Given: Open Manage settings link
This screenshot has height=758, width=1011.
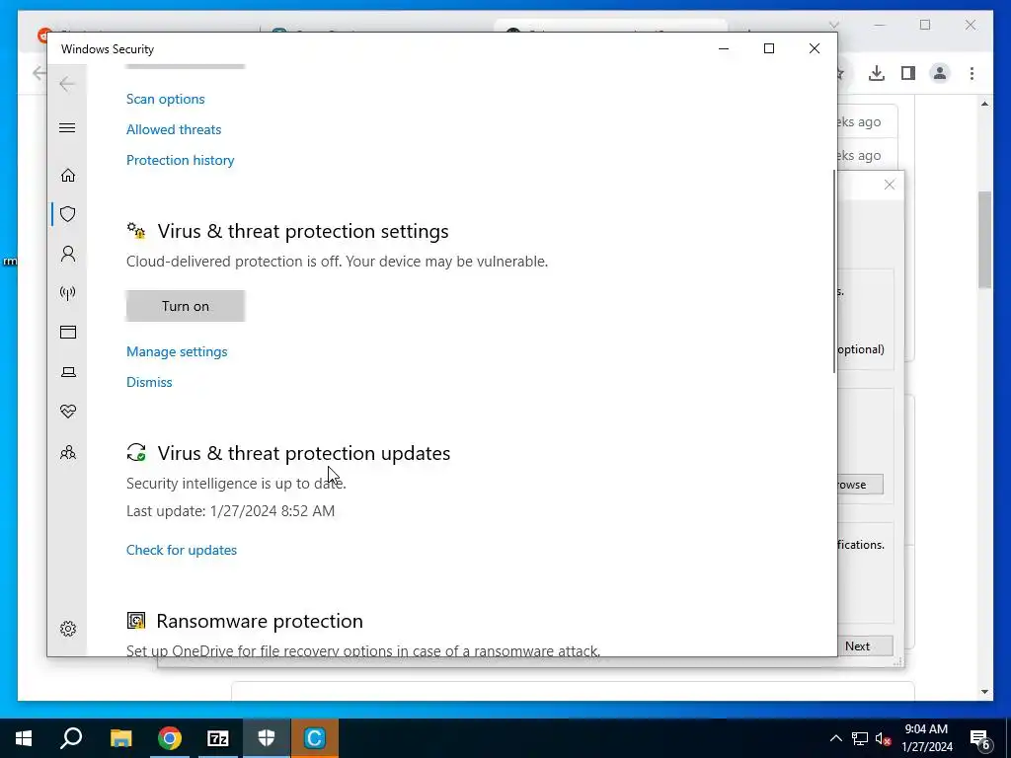Looking at the screenshot, I should point(177,352).
